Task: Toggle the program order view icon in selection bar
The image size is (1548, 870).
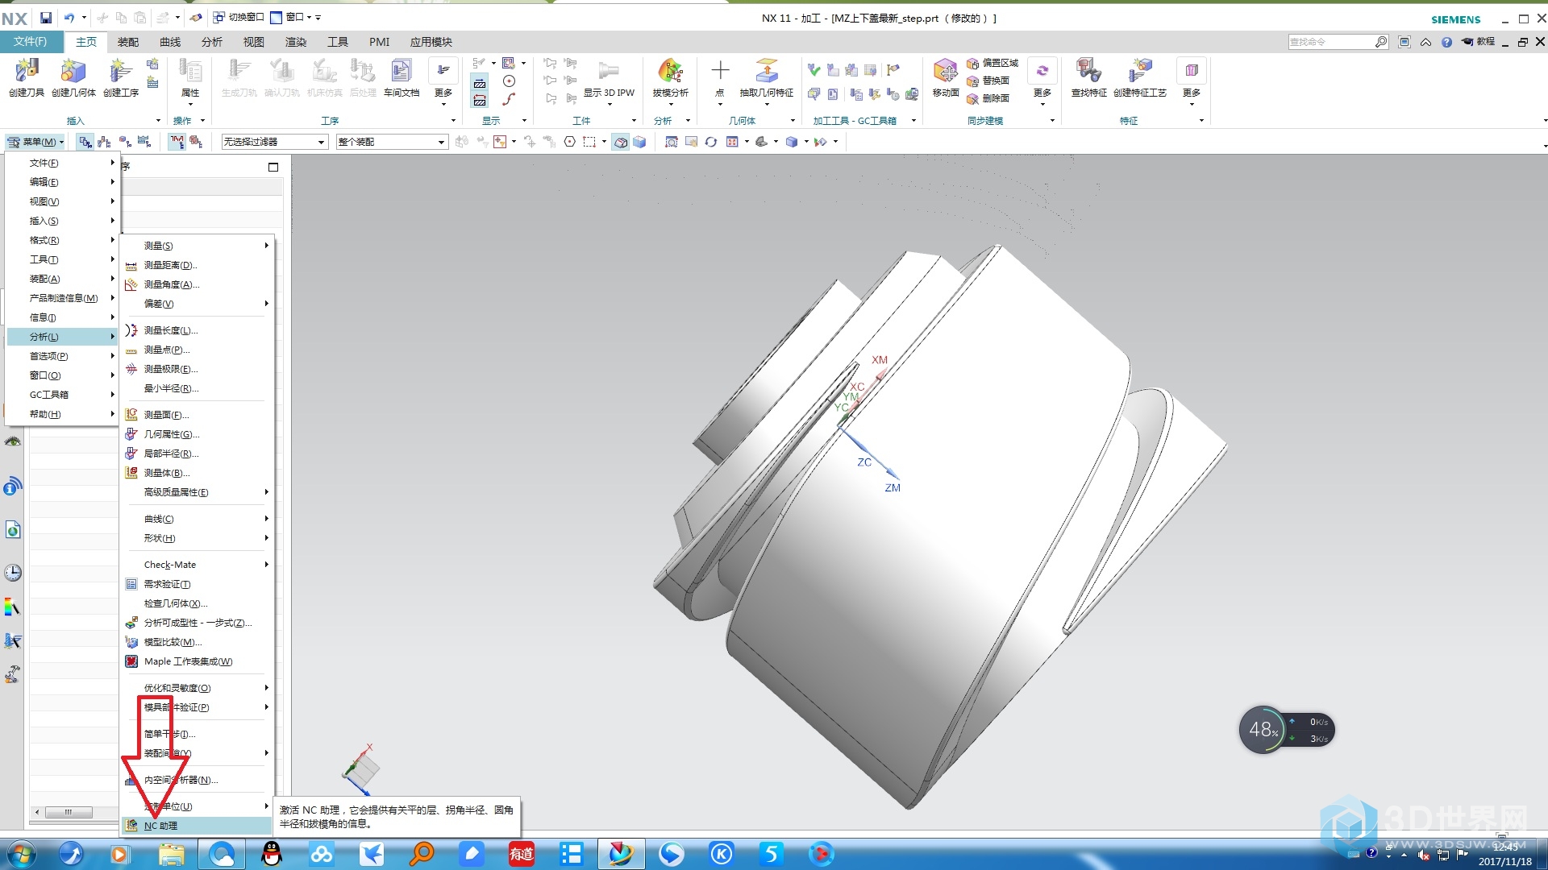Action: point(85,142)
